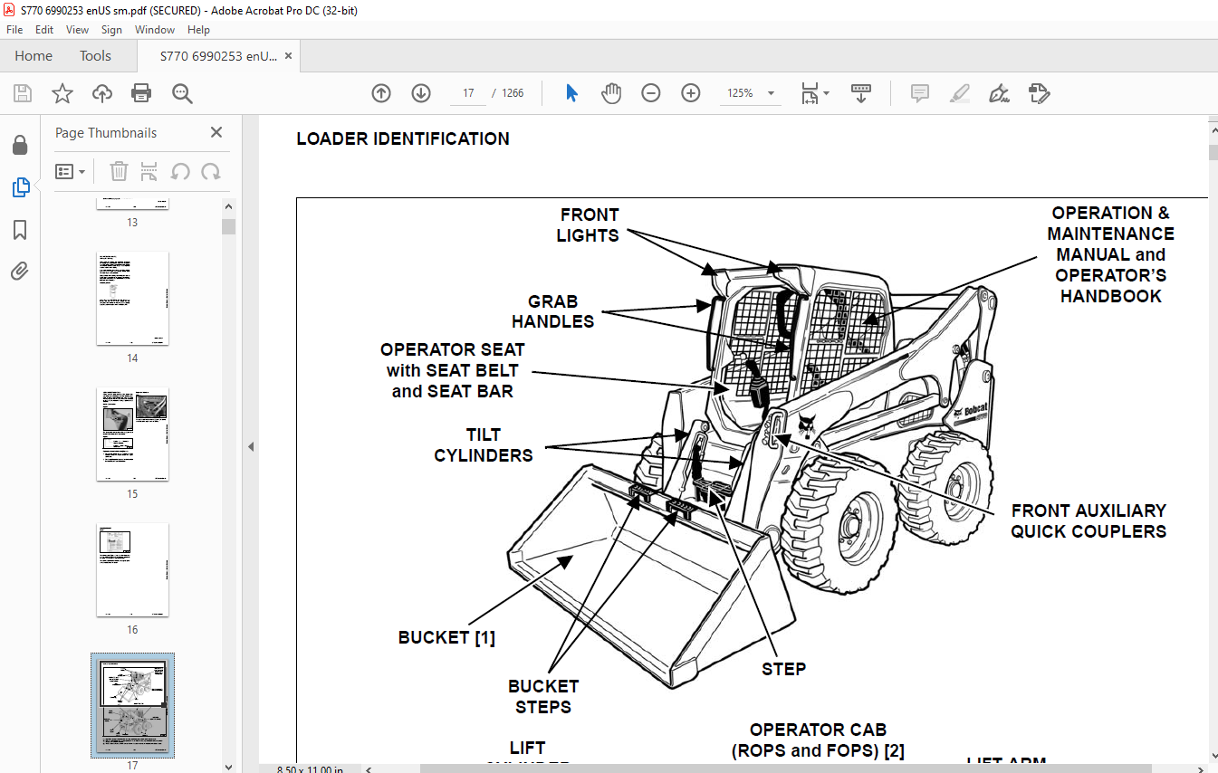Select the Highlight text tool
1218x773 pixels.
point(960,93)
